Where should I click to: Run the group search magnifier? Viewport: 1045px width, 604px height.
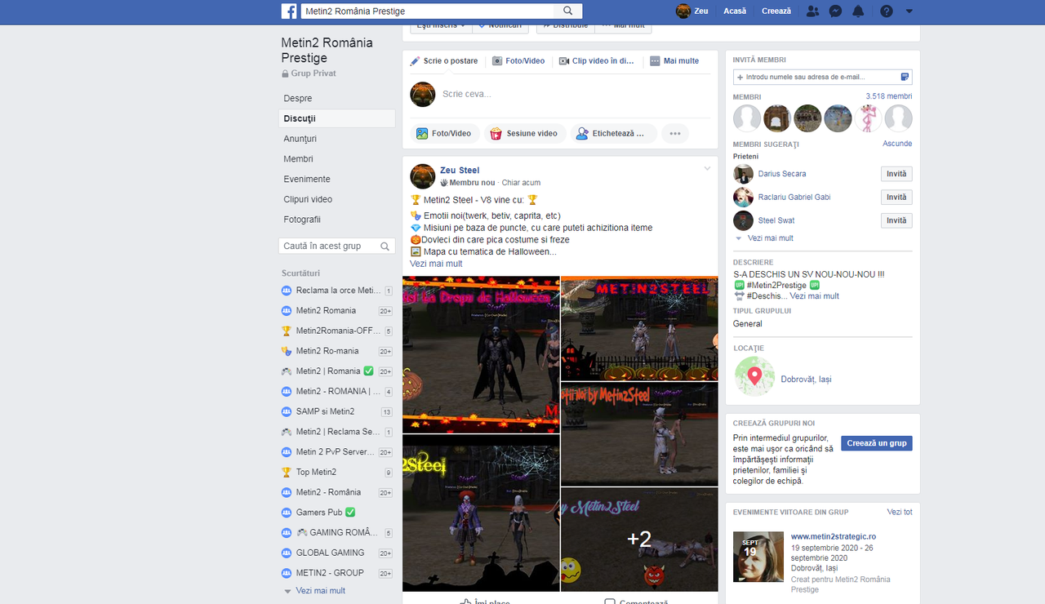click(385, 246)
